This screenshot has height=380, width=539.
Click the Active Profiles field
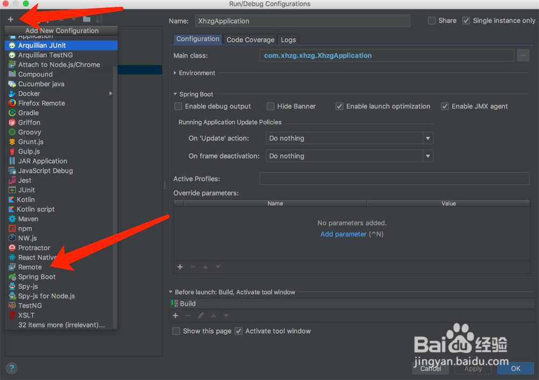(395, 179)
